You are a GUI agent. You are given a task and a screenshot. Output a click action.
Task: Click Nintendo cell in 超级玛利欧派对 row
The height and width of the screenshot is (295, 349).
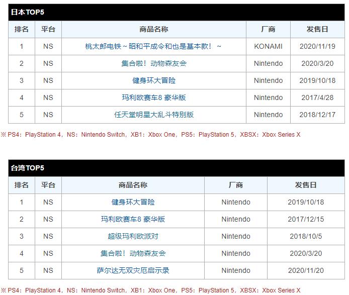point(236,236)
